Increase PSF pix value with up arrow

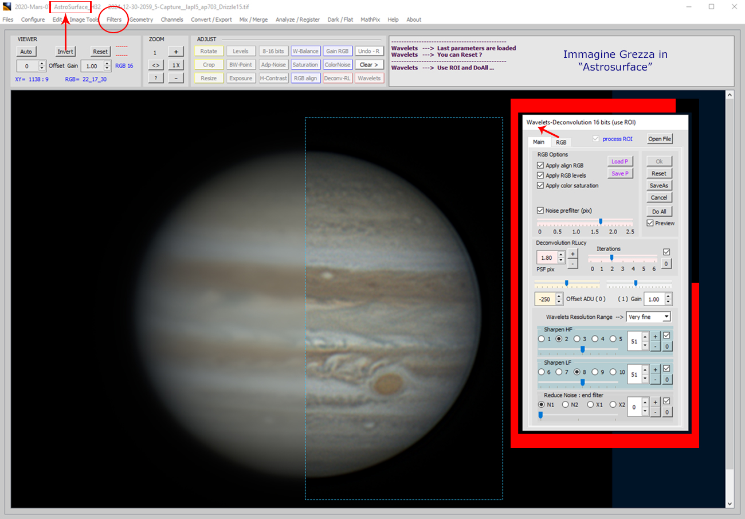(561, 255)
